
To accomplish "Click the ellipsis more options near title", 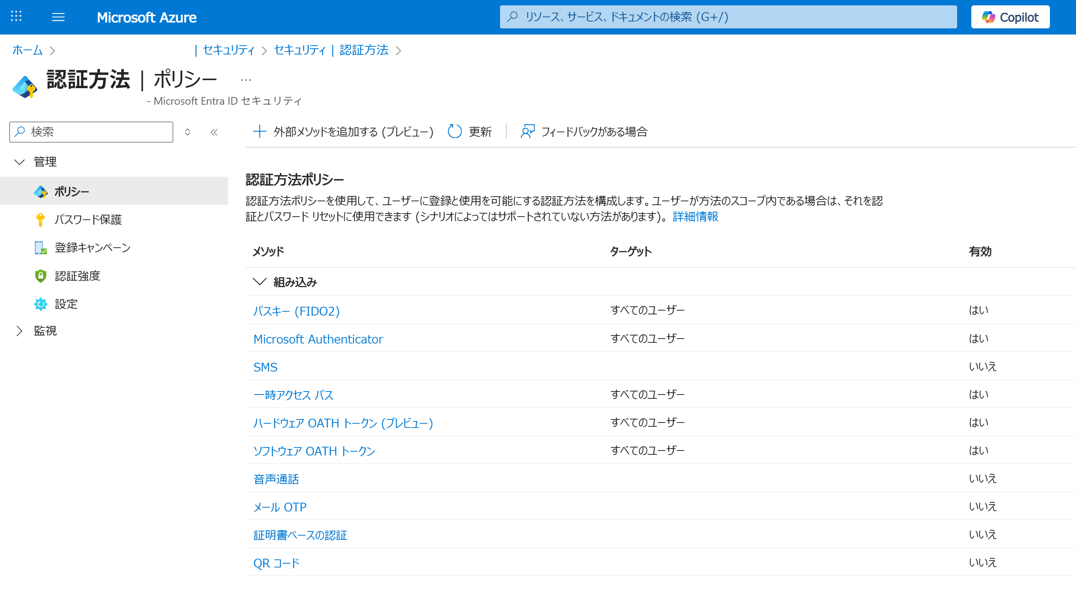I will click(246, 79).
